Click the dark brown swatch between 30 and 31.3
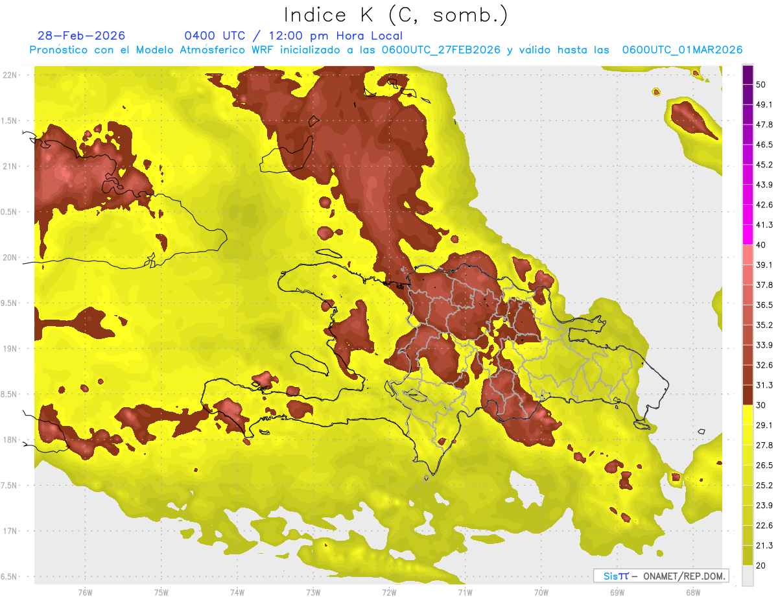Image resolution: width=778 pixels, height=601 pixels. pyautogui.click(x=748, y=395)
